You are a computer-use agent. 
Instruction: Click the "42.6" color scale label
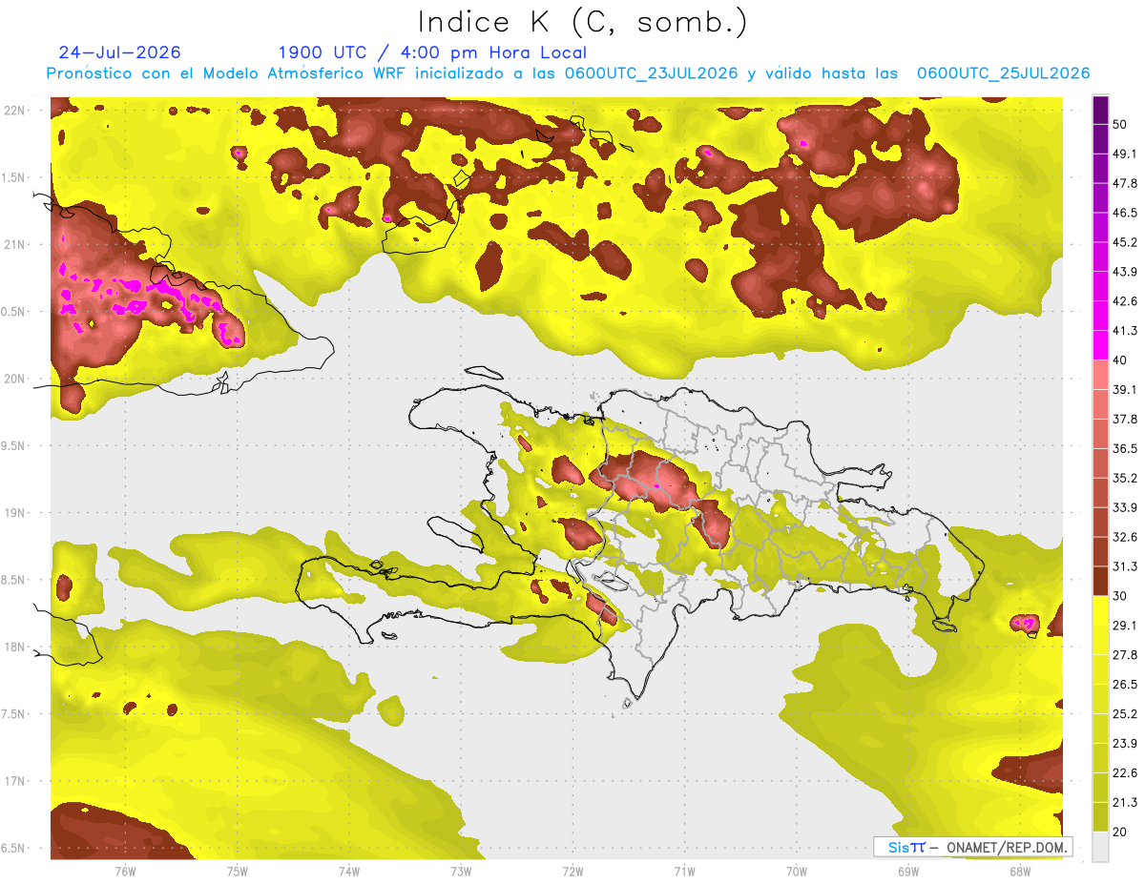pyautogui.click(x=1124, y=301)
